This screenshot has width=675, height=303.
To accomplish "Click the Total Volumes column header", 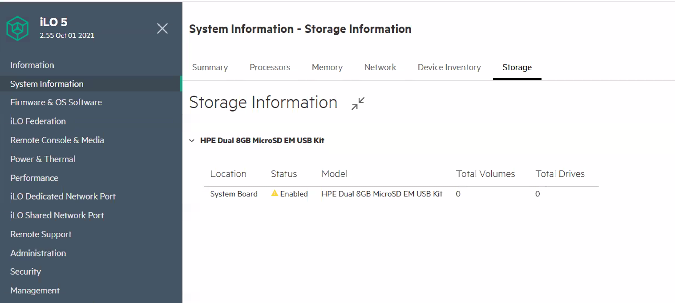I will click(485, 174).
